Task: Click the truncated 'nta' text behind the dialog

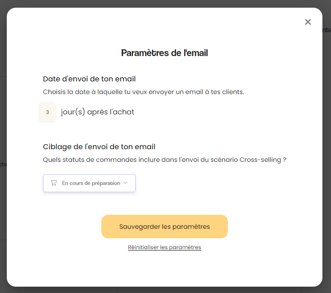Action: tap(326, 30)
